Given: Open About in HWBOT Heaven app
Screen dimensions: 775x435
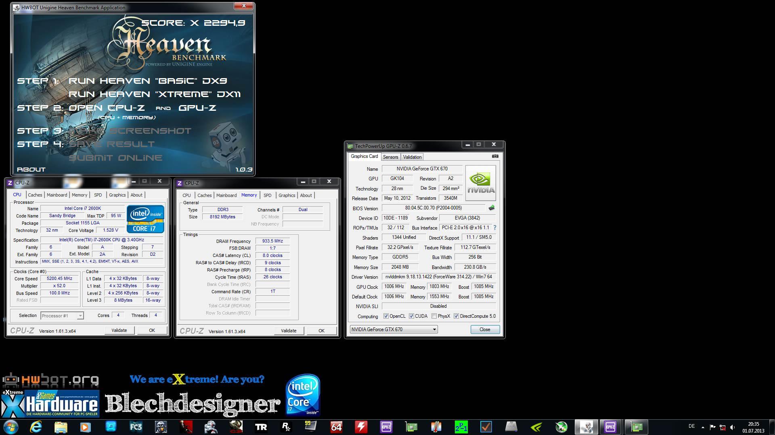Looking at the screenshot, I should tap(31, 170).
